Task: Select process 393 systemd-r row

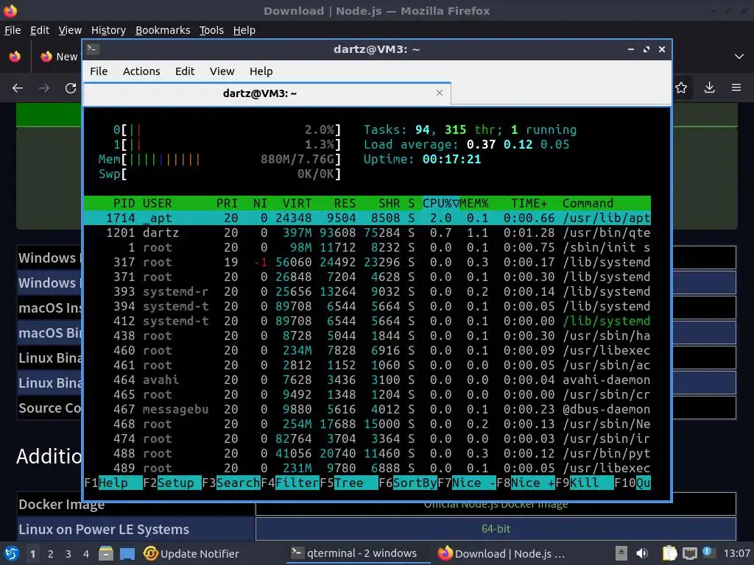Action: [x=367, y=291]
